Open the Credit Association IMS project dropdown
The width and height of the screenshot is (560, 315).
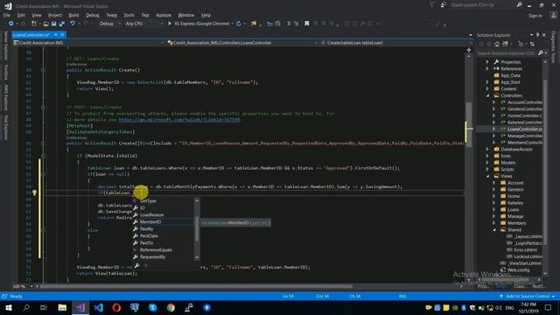click(x=88, y=43)
